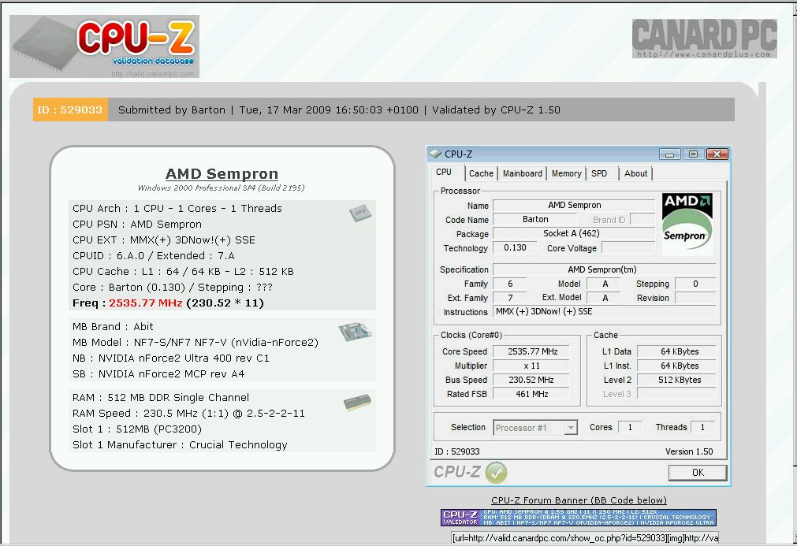Viewport: 797px width, 546px height.
Task: Click the Name field showing AMD Sempron
Action: click(x=575, y=205)
